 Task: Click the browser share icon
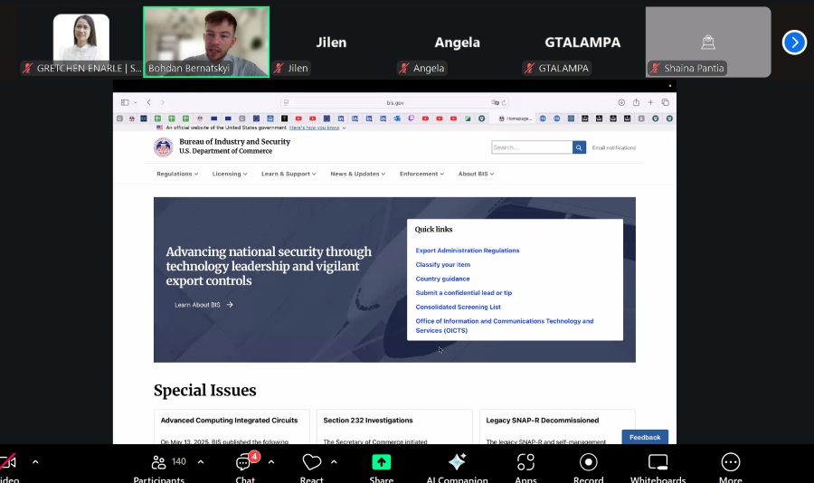point(636,102)
